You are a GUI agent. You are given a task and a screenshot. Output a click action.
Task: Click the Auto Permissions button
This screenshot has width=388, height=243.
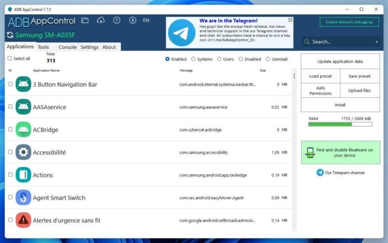coord(320,90)
